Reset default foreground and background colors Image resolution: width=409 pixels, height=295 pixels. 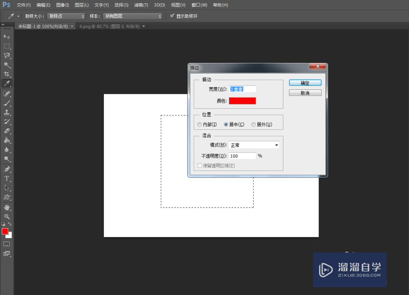click(3, 224)
